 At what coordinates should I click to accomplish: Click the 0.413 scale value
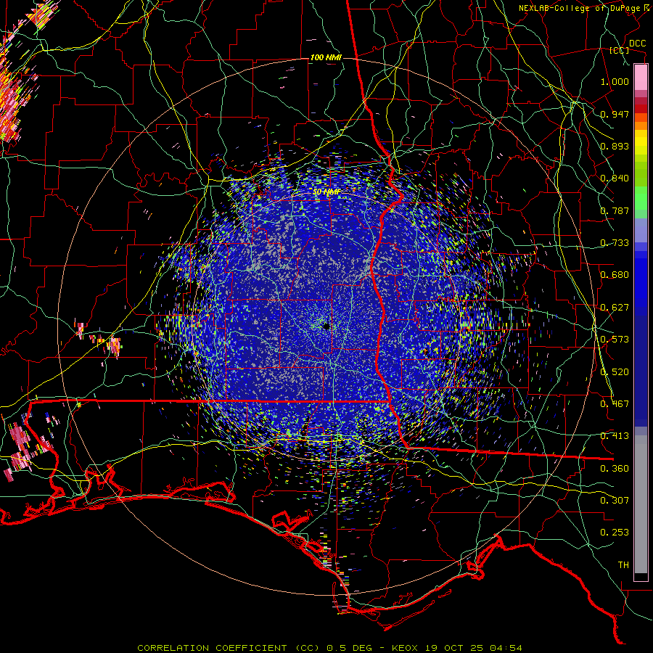tap(615, 436)
